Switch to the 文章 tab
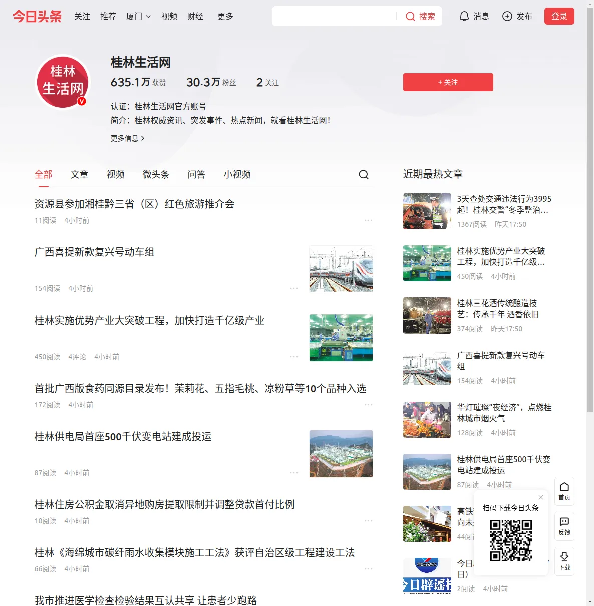Screen dimensions: 594x606 click(x=80, y=174)
